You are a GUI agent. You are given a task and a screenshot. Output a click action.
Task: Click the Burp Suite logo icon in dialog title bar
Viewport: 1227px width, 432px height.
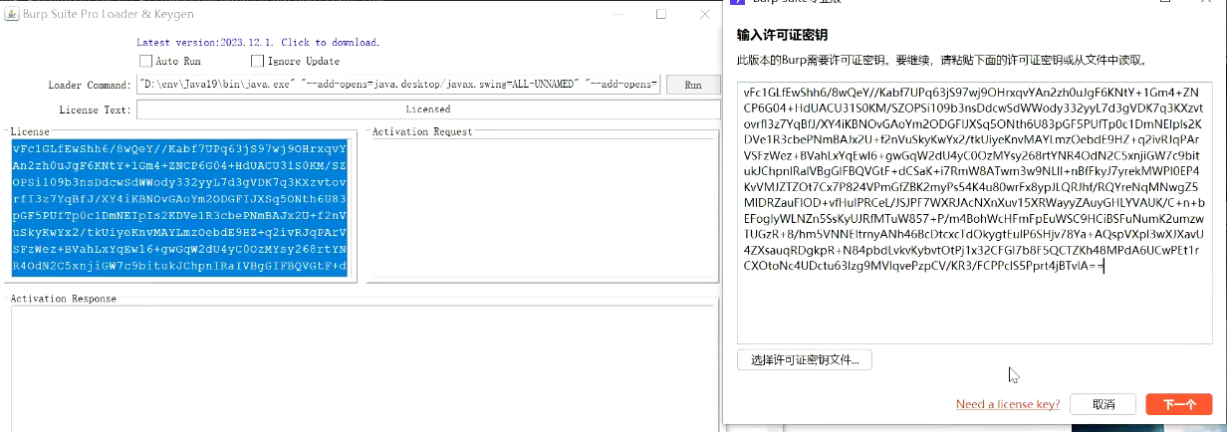(738, 3)
